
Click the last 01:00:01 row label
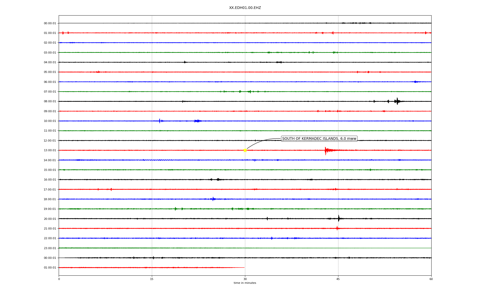click(50, 268)
